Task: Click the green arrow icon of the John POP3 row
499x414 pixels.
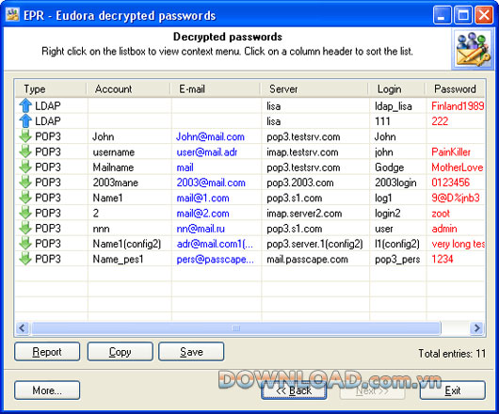Action: click(x=25, y=136)
